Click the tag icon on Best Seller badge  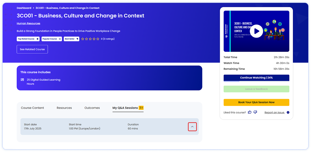click(x=77, y=39)
